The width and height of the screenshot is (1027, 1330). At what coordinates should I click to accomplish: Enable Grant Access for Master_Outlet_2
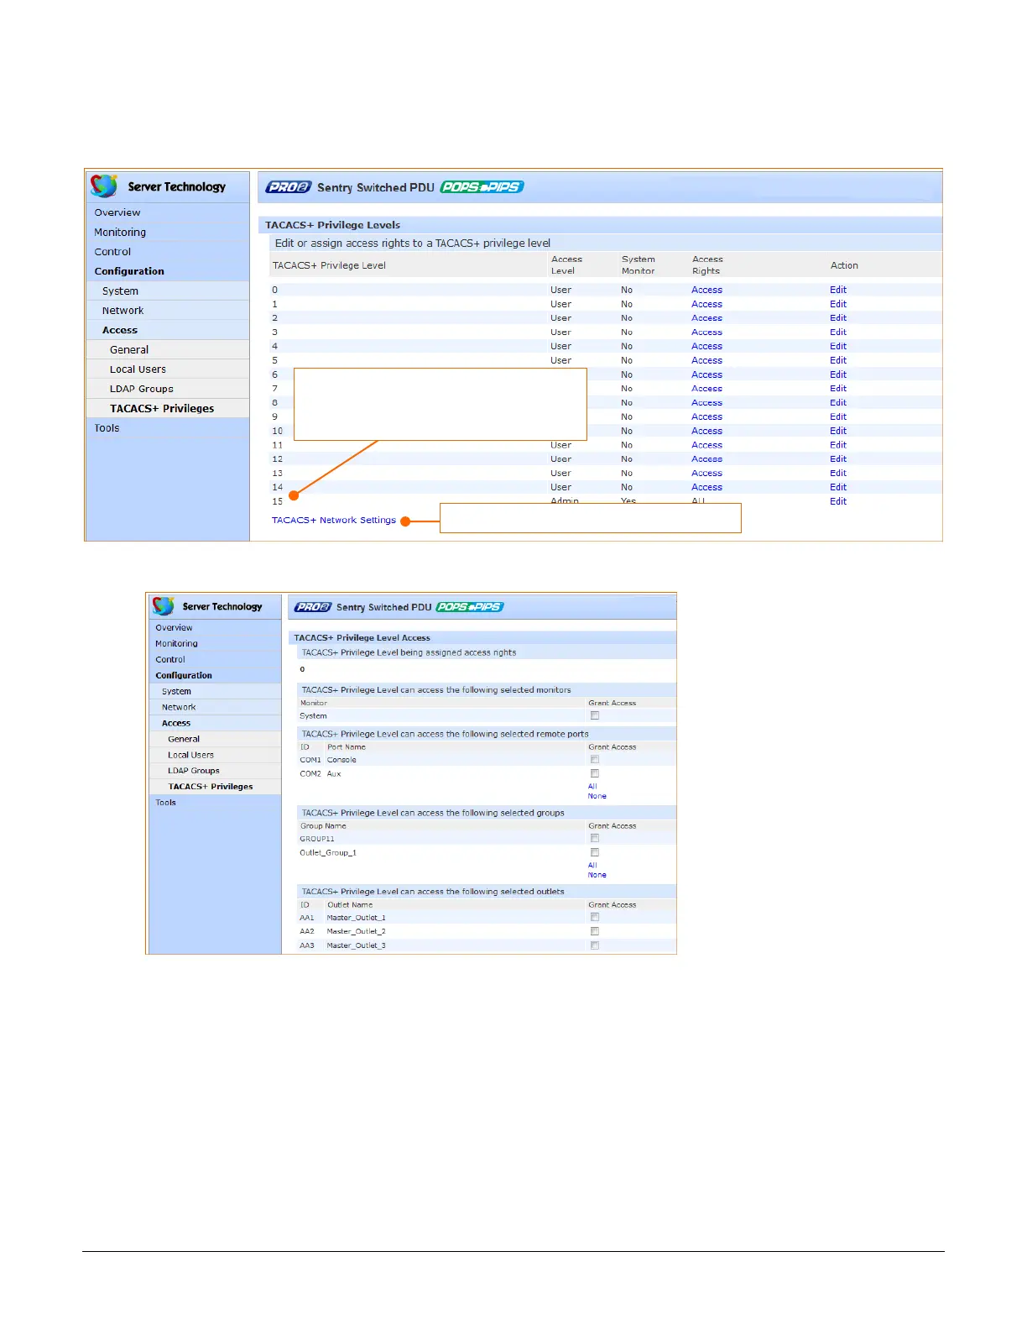point(595,931)
